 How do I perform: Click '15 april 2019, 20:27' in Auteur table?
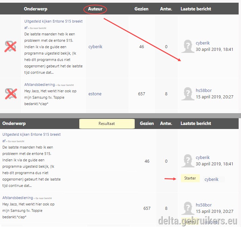[x=214, y=97]
